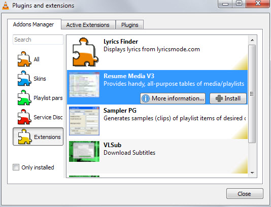This screenshot has height=207, width=271.
Task: Click the red Service Discovery puzzle icon
Action: tap(24, 117)
